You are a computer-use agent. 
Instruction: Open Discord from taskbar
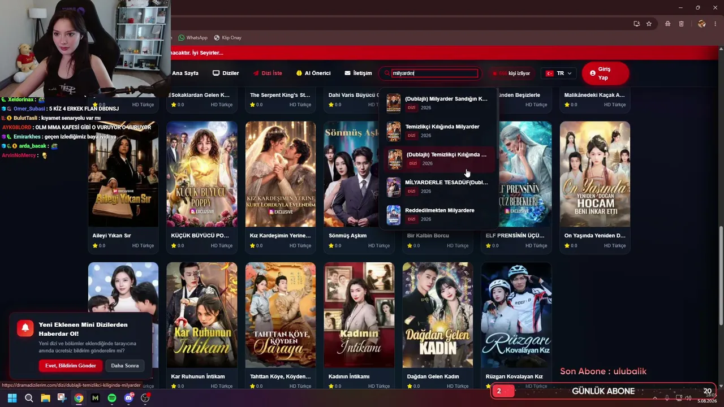click(x=128, y=398)
